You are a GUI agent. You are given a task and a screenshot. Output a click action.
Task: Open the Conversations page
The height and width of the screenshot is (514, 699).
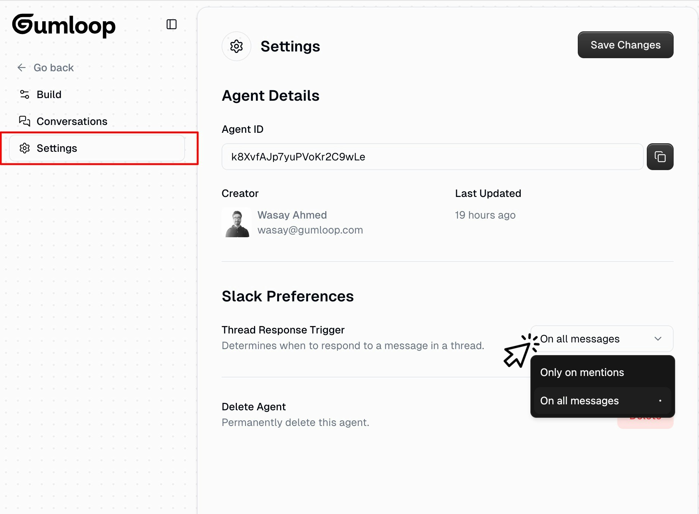(72, 121)
